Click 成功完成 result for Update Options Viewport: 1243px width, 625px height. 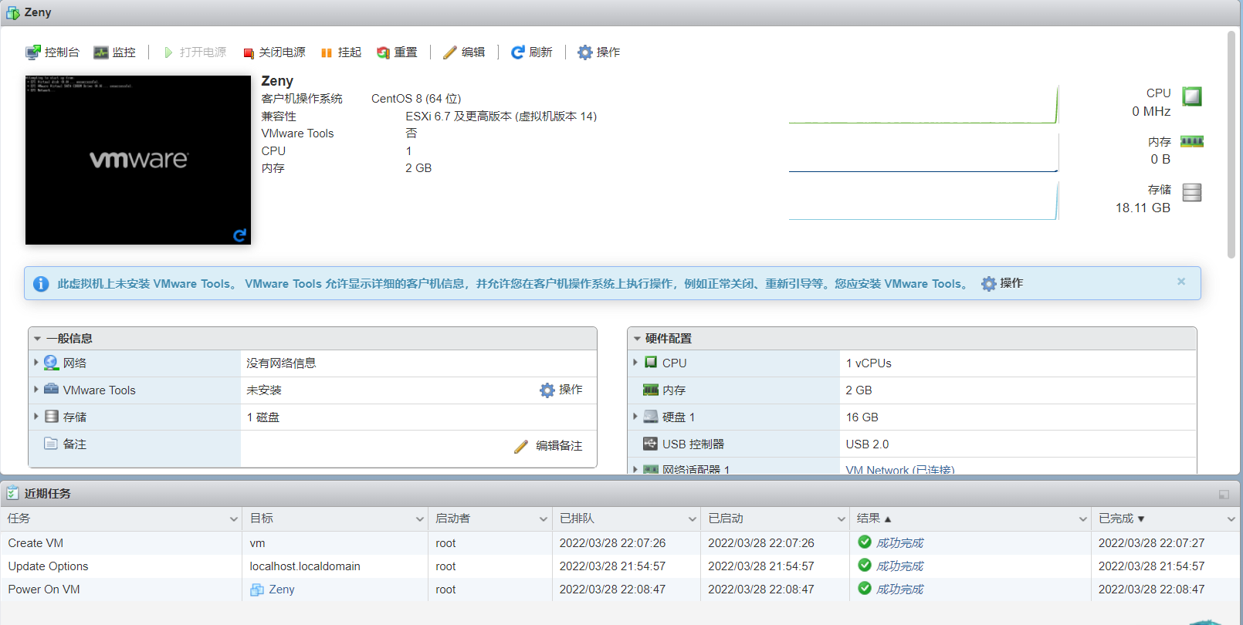click(899, 566)
